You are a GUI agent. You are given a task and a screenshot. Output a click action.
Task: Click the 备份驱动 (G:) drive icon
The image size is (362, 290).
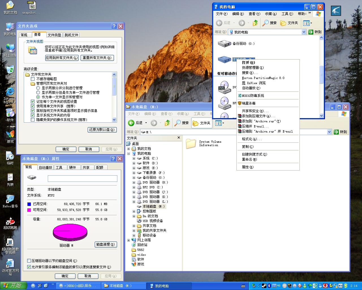point(224,43)
